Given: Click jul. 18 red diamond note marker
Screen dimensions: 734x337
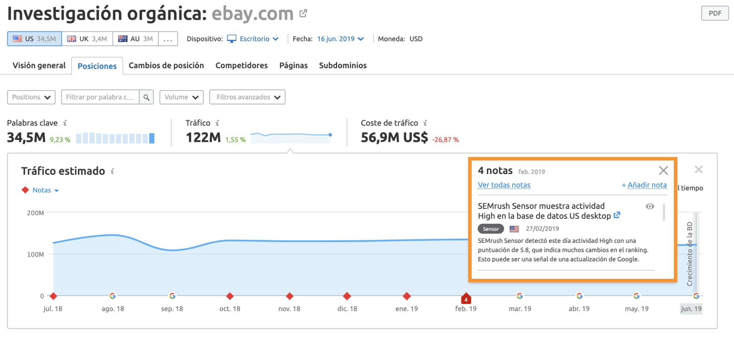Looking at the screenshot, I should coord(53,296).
